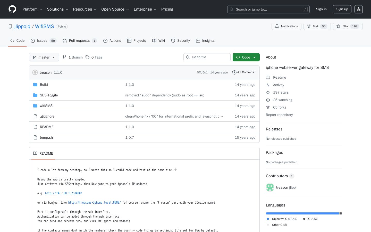
Task: Click the C 2.5% language entry
Action: coord(310,219)
